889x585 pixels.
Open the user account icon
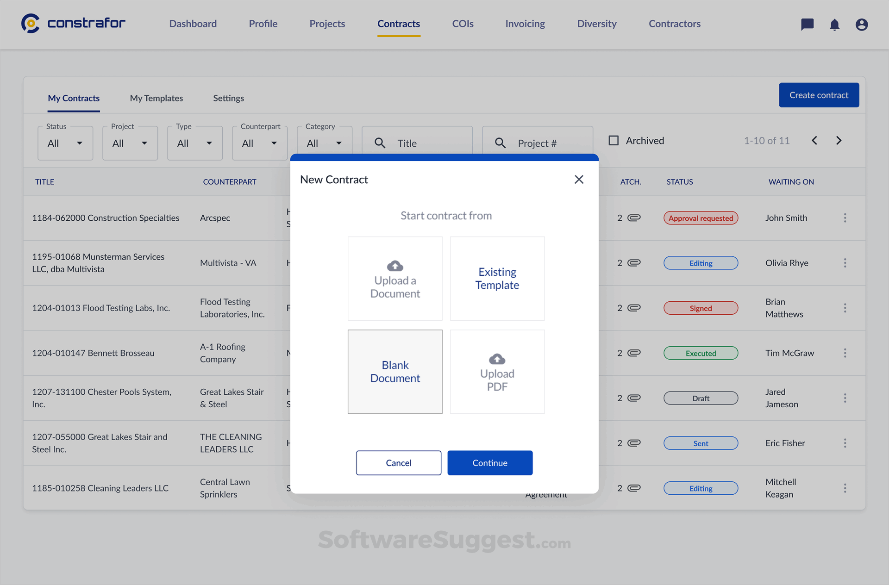[861, 25]
